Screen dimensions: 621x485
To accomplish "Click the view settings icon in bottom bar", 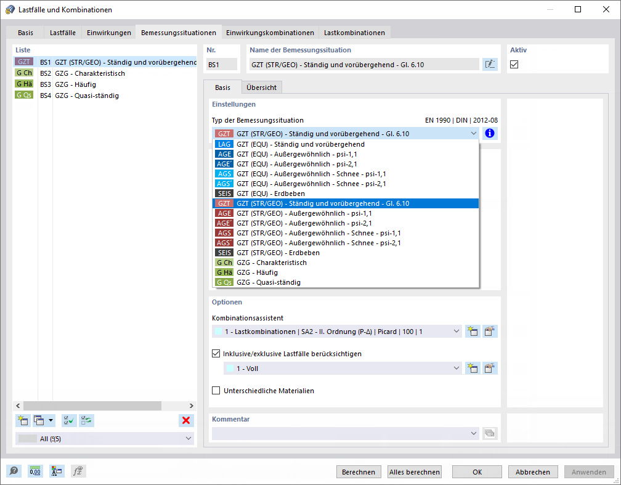I will click(57, 471).
